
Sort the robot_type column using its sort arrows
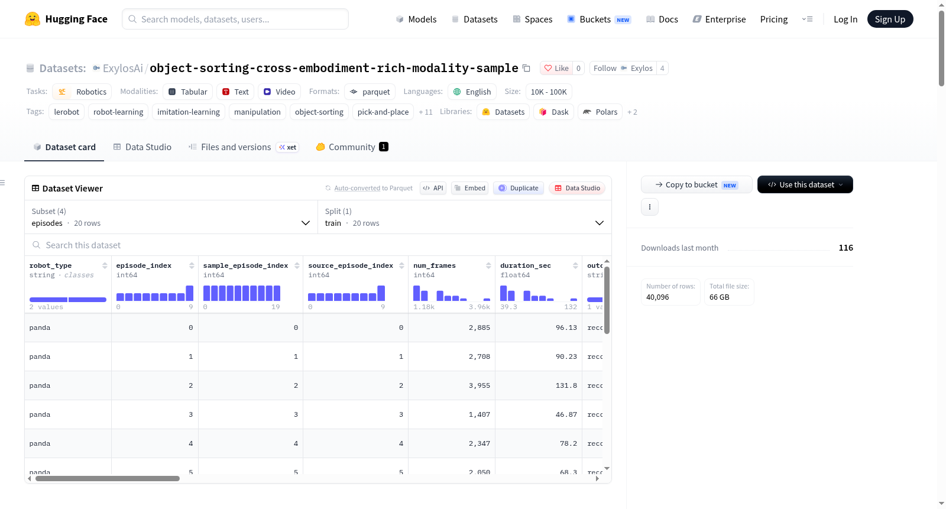pyautogui.click(x=105, y=265)
